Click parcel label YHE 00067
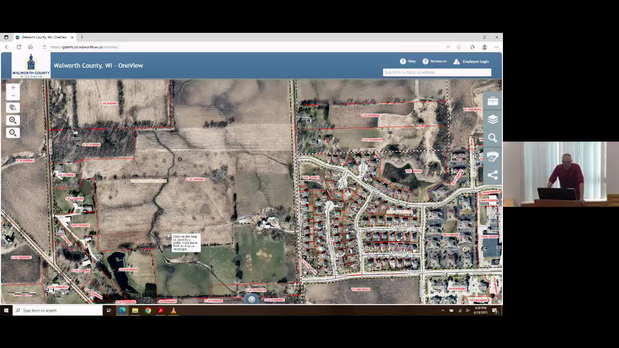 (x=310, y=177)
